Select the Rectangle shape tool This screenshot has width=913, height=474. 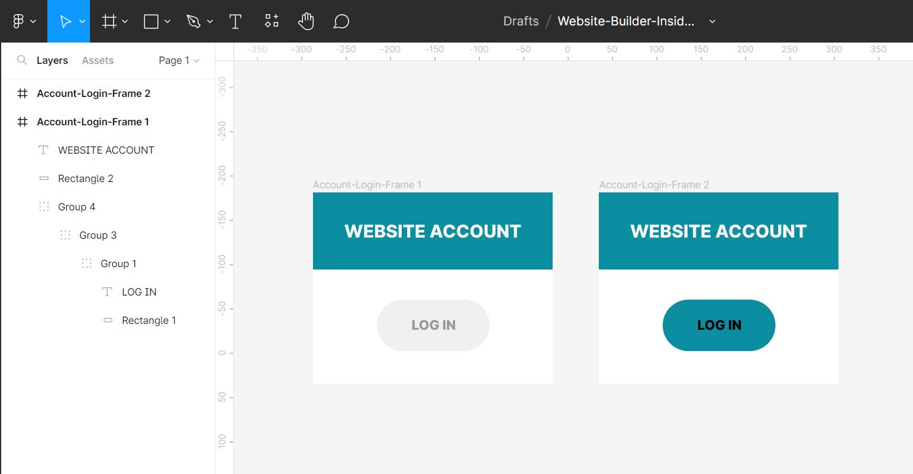point(151,21)
